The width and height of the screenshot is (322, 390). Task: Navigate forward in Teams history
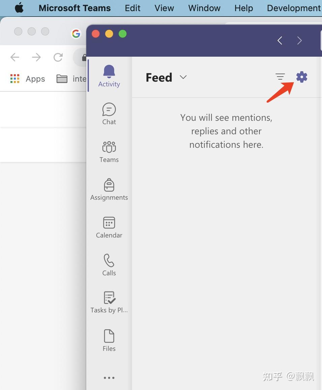point(299,40)
